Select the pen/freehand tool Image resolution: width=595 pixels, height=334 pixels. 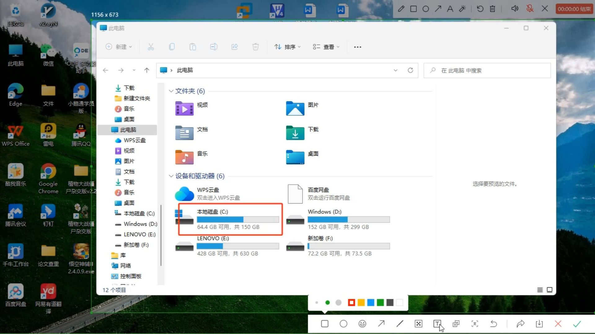400,323
